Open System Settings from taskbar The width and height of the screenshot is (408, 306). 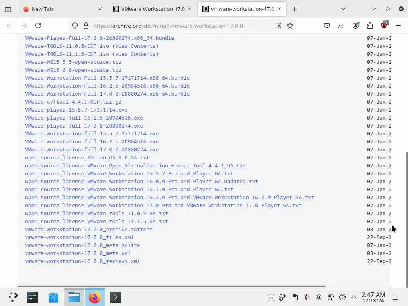pos(33,297)
